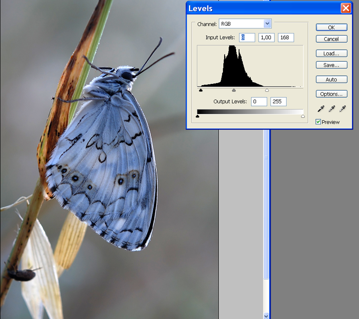Click the white output levels slider

tap(303, 116)
